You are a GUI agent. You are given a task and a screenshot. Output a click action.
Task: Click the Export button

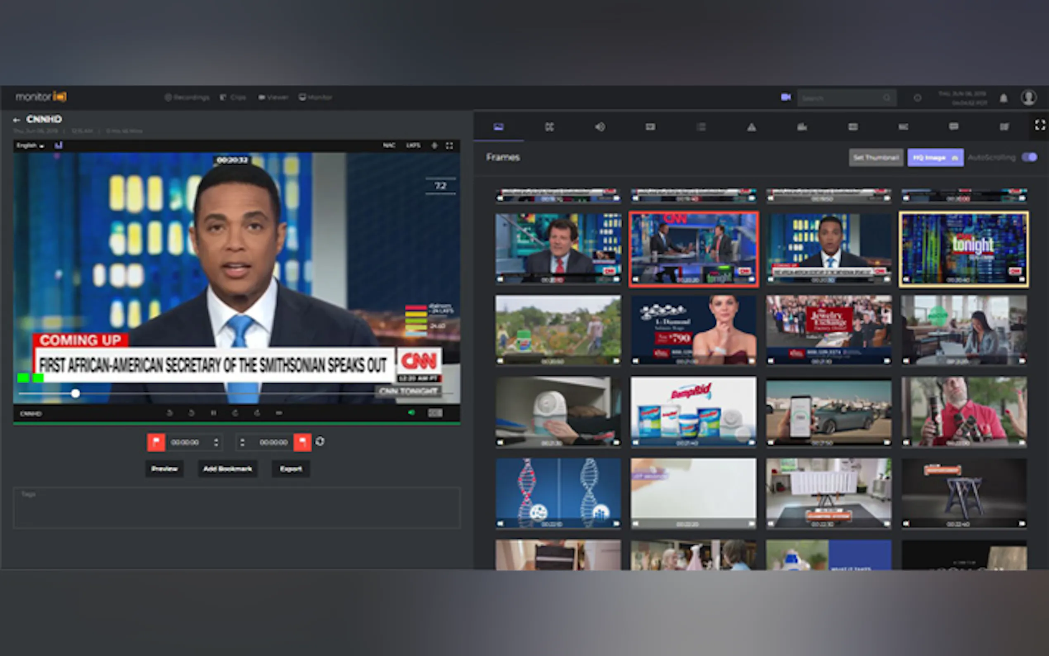[291, 468]
